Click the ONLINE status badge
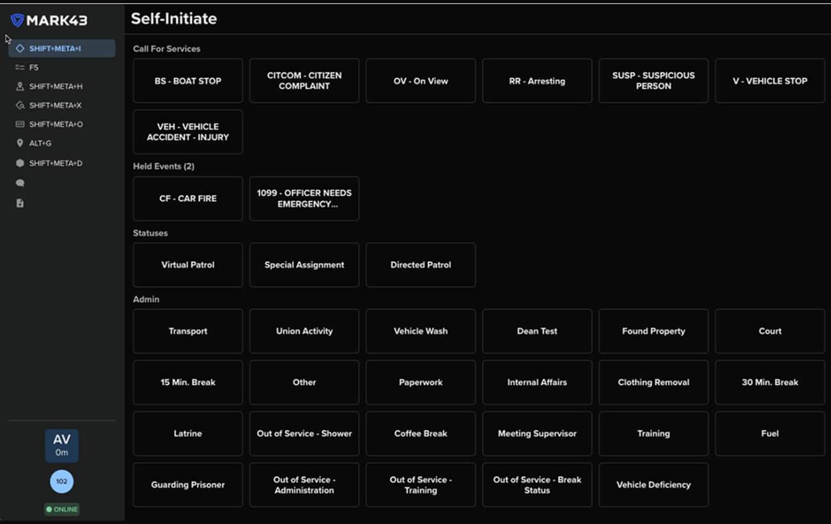This screenshot has height=524, width=831. click(x=62, y=509)
